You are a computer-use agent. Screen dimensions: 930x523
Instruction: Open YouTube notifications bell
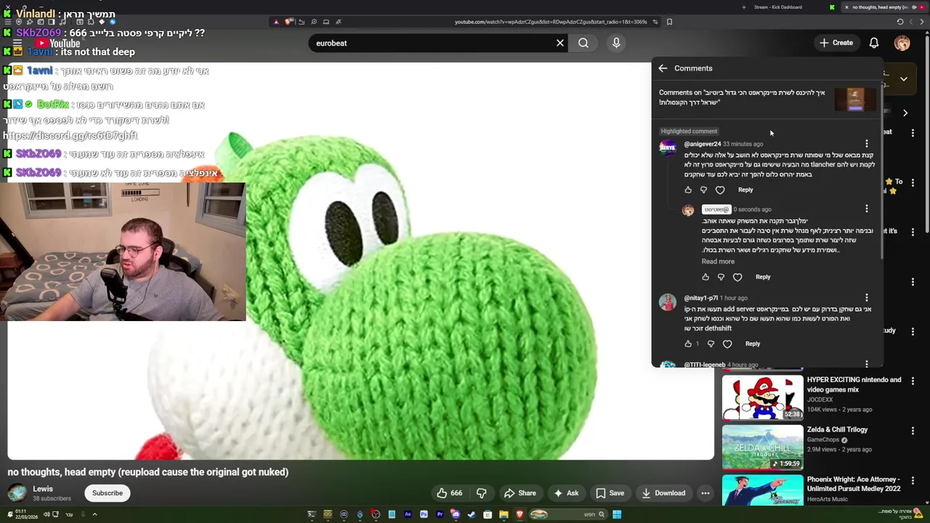point(874,43)
